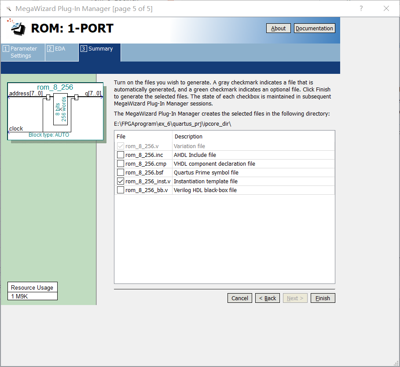Screen dimensions: 400x367
Task: Click the ROM: 1-PORT heading
Action: pos(72,28)
